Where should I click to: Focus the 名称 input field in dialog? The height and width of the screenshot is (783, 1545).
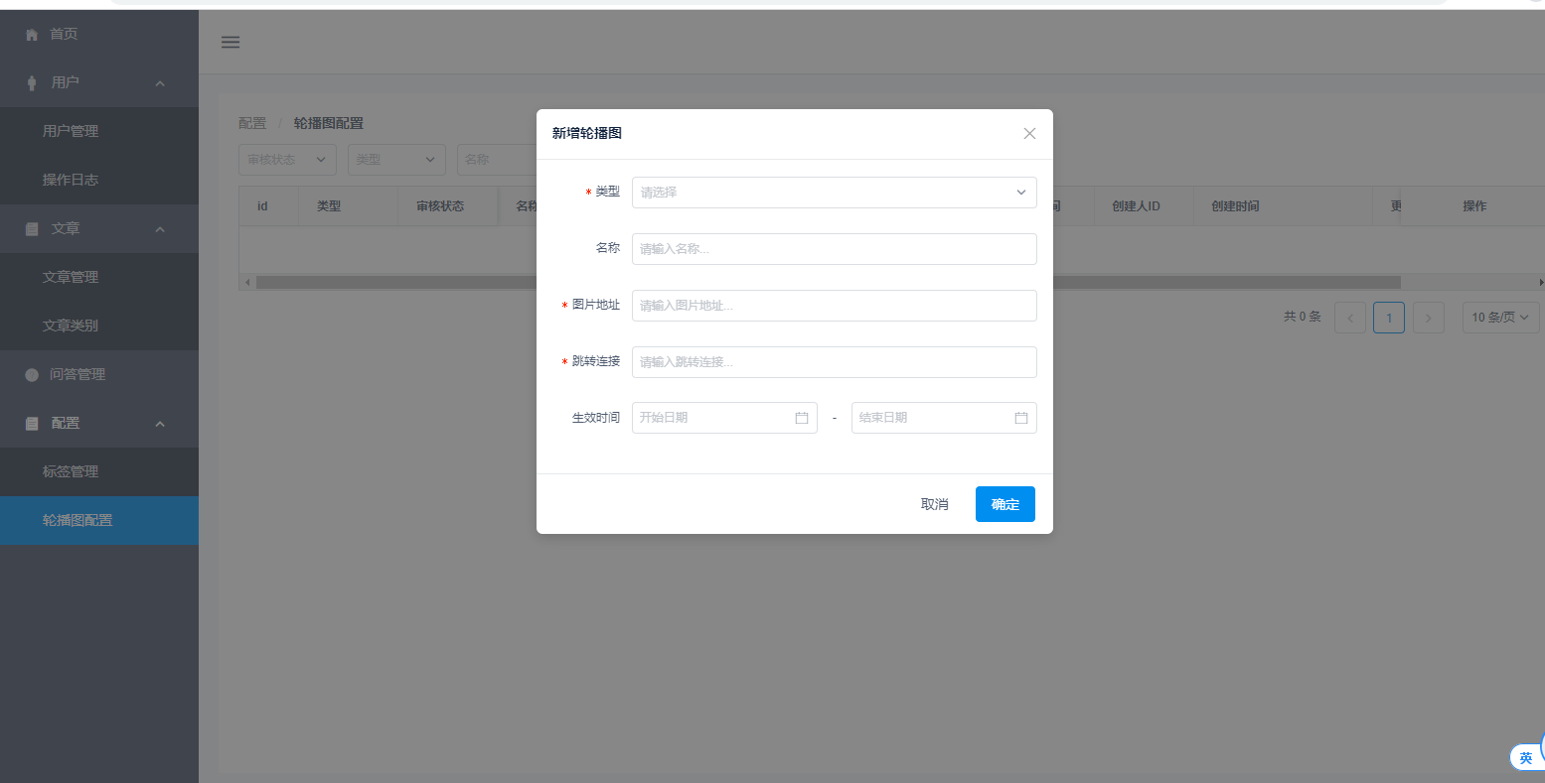834,249
